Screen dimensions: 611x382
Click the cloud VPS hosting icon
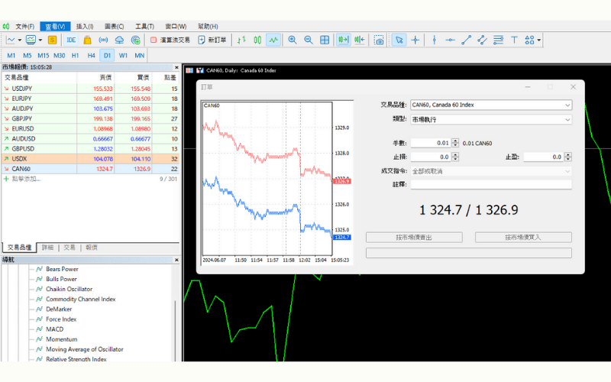tap(119, 40)
